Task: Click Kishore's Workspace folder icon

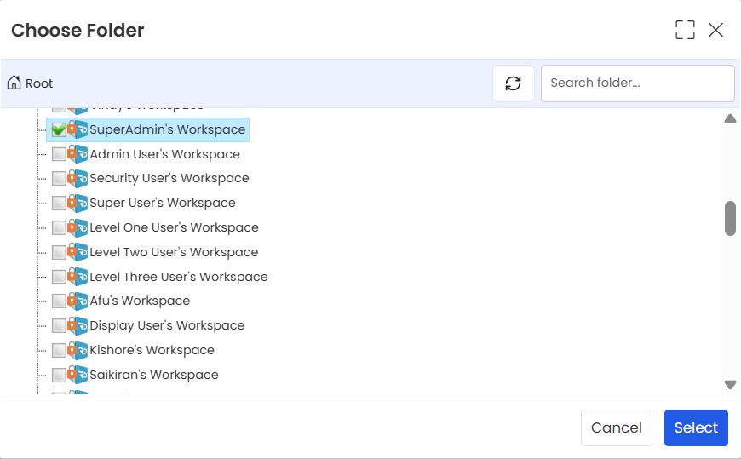Action: pyautogui.click(x=78, y=350)
